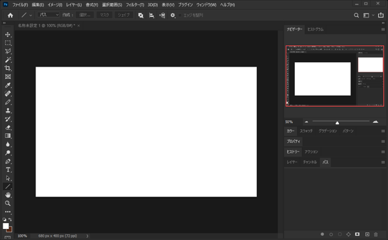Toggle the Align Edges checkbox
This screenshot has height=240, width=388.
click(180, 16)
